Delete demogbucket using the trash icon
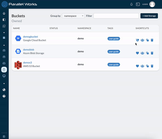This screenshot has width=162, height=139. click(x=152, y=40)
